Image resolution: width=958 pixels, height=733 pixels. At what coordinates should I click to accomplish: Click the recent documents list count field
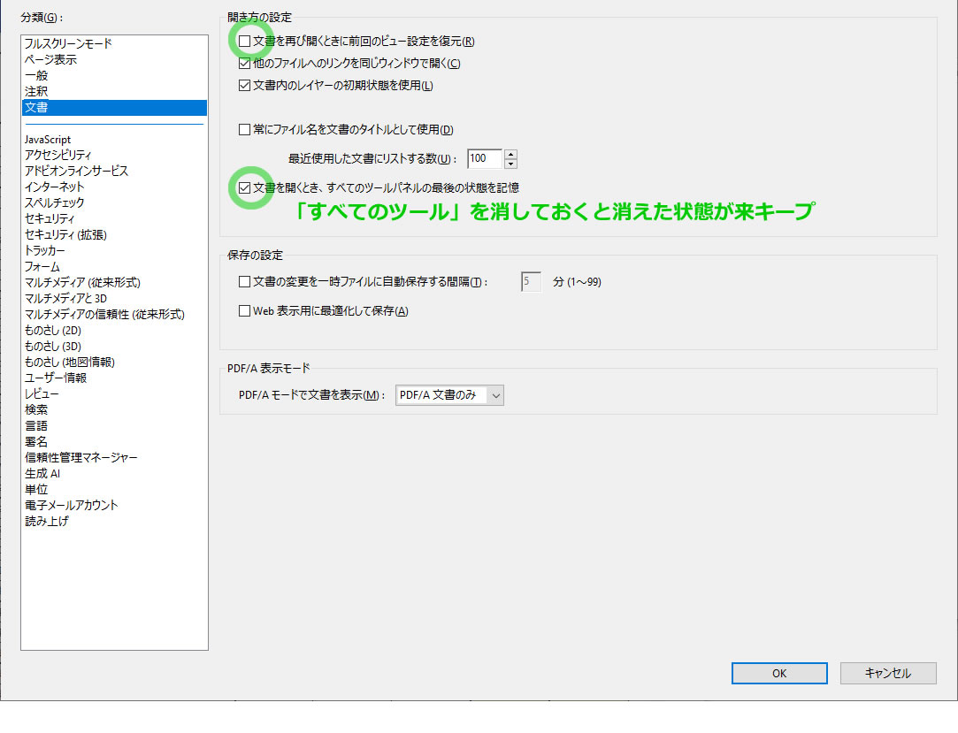(x=484, y=159)
